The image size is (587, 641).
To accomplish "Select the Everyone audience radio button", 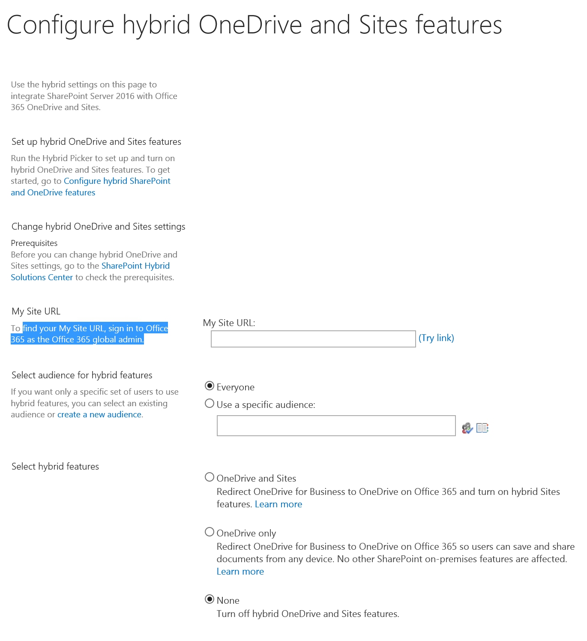I will click(210, 386).
